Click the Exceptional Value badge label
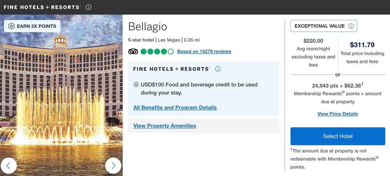The image size is (390, 176). coord(319,26)
